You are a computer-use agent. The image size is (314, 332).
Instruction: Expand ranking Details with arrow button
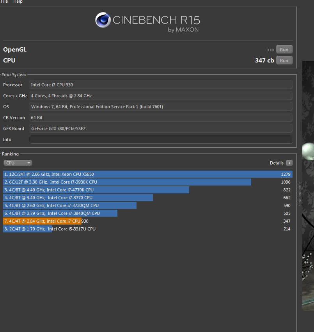[x=289, y=163]
